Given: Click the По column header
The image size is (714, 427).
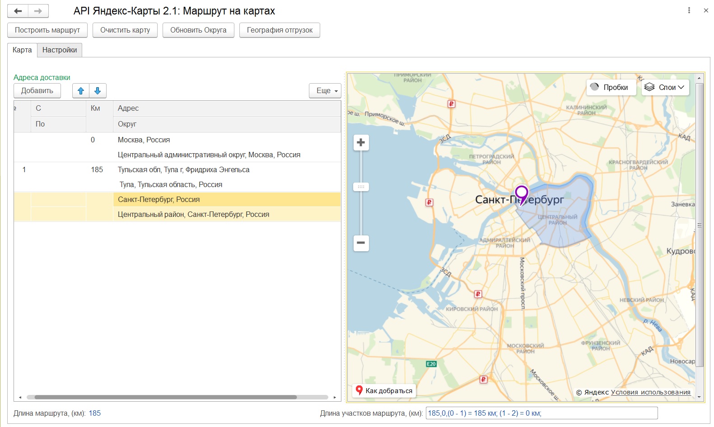Looking at the screenshot, I should [x=58, y=124].
